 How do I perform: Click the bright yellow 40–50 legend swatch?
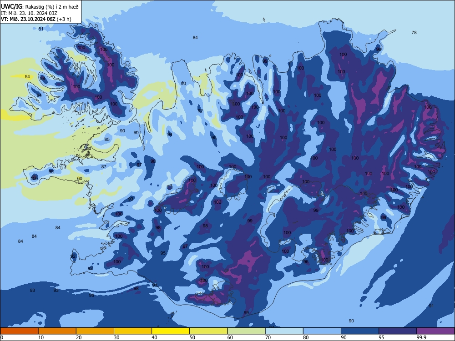click(171, 331)
